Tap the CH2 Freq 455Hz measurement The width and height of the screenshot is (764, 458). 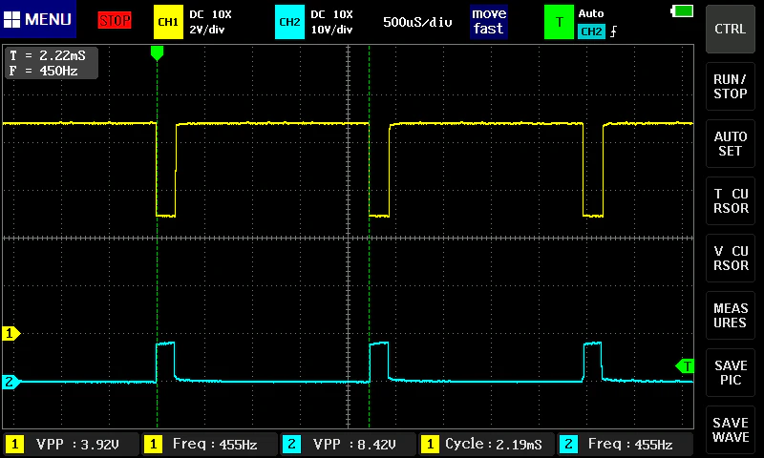click(x=626, y=445)
